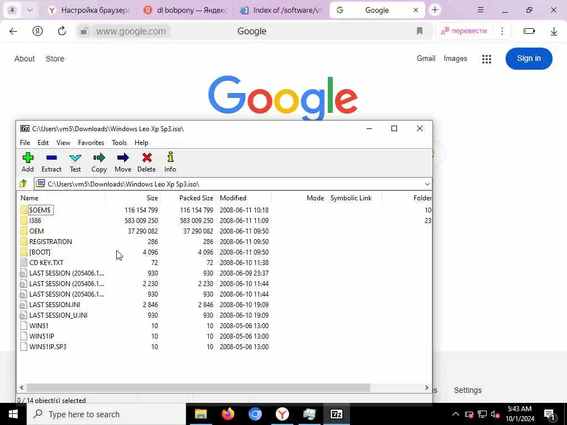Screen dimensions: 567x425
Task: Open the browser hamburger menu
Action: (481, 10)
